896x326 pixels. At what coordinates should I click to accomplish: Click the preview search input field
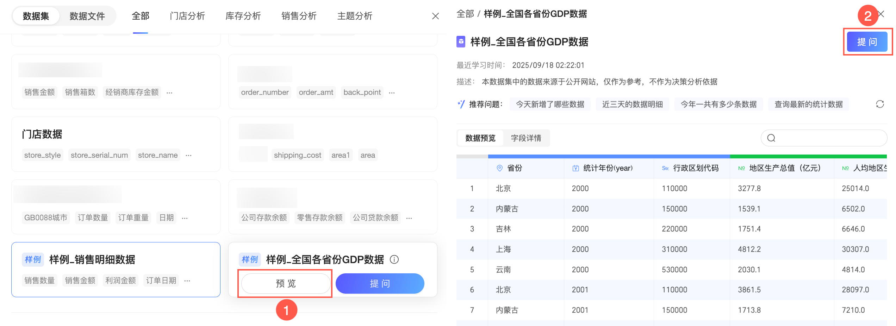tap(824, 138)
